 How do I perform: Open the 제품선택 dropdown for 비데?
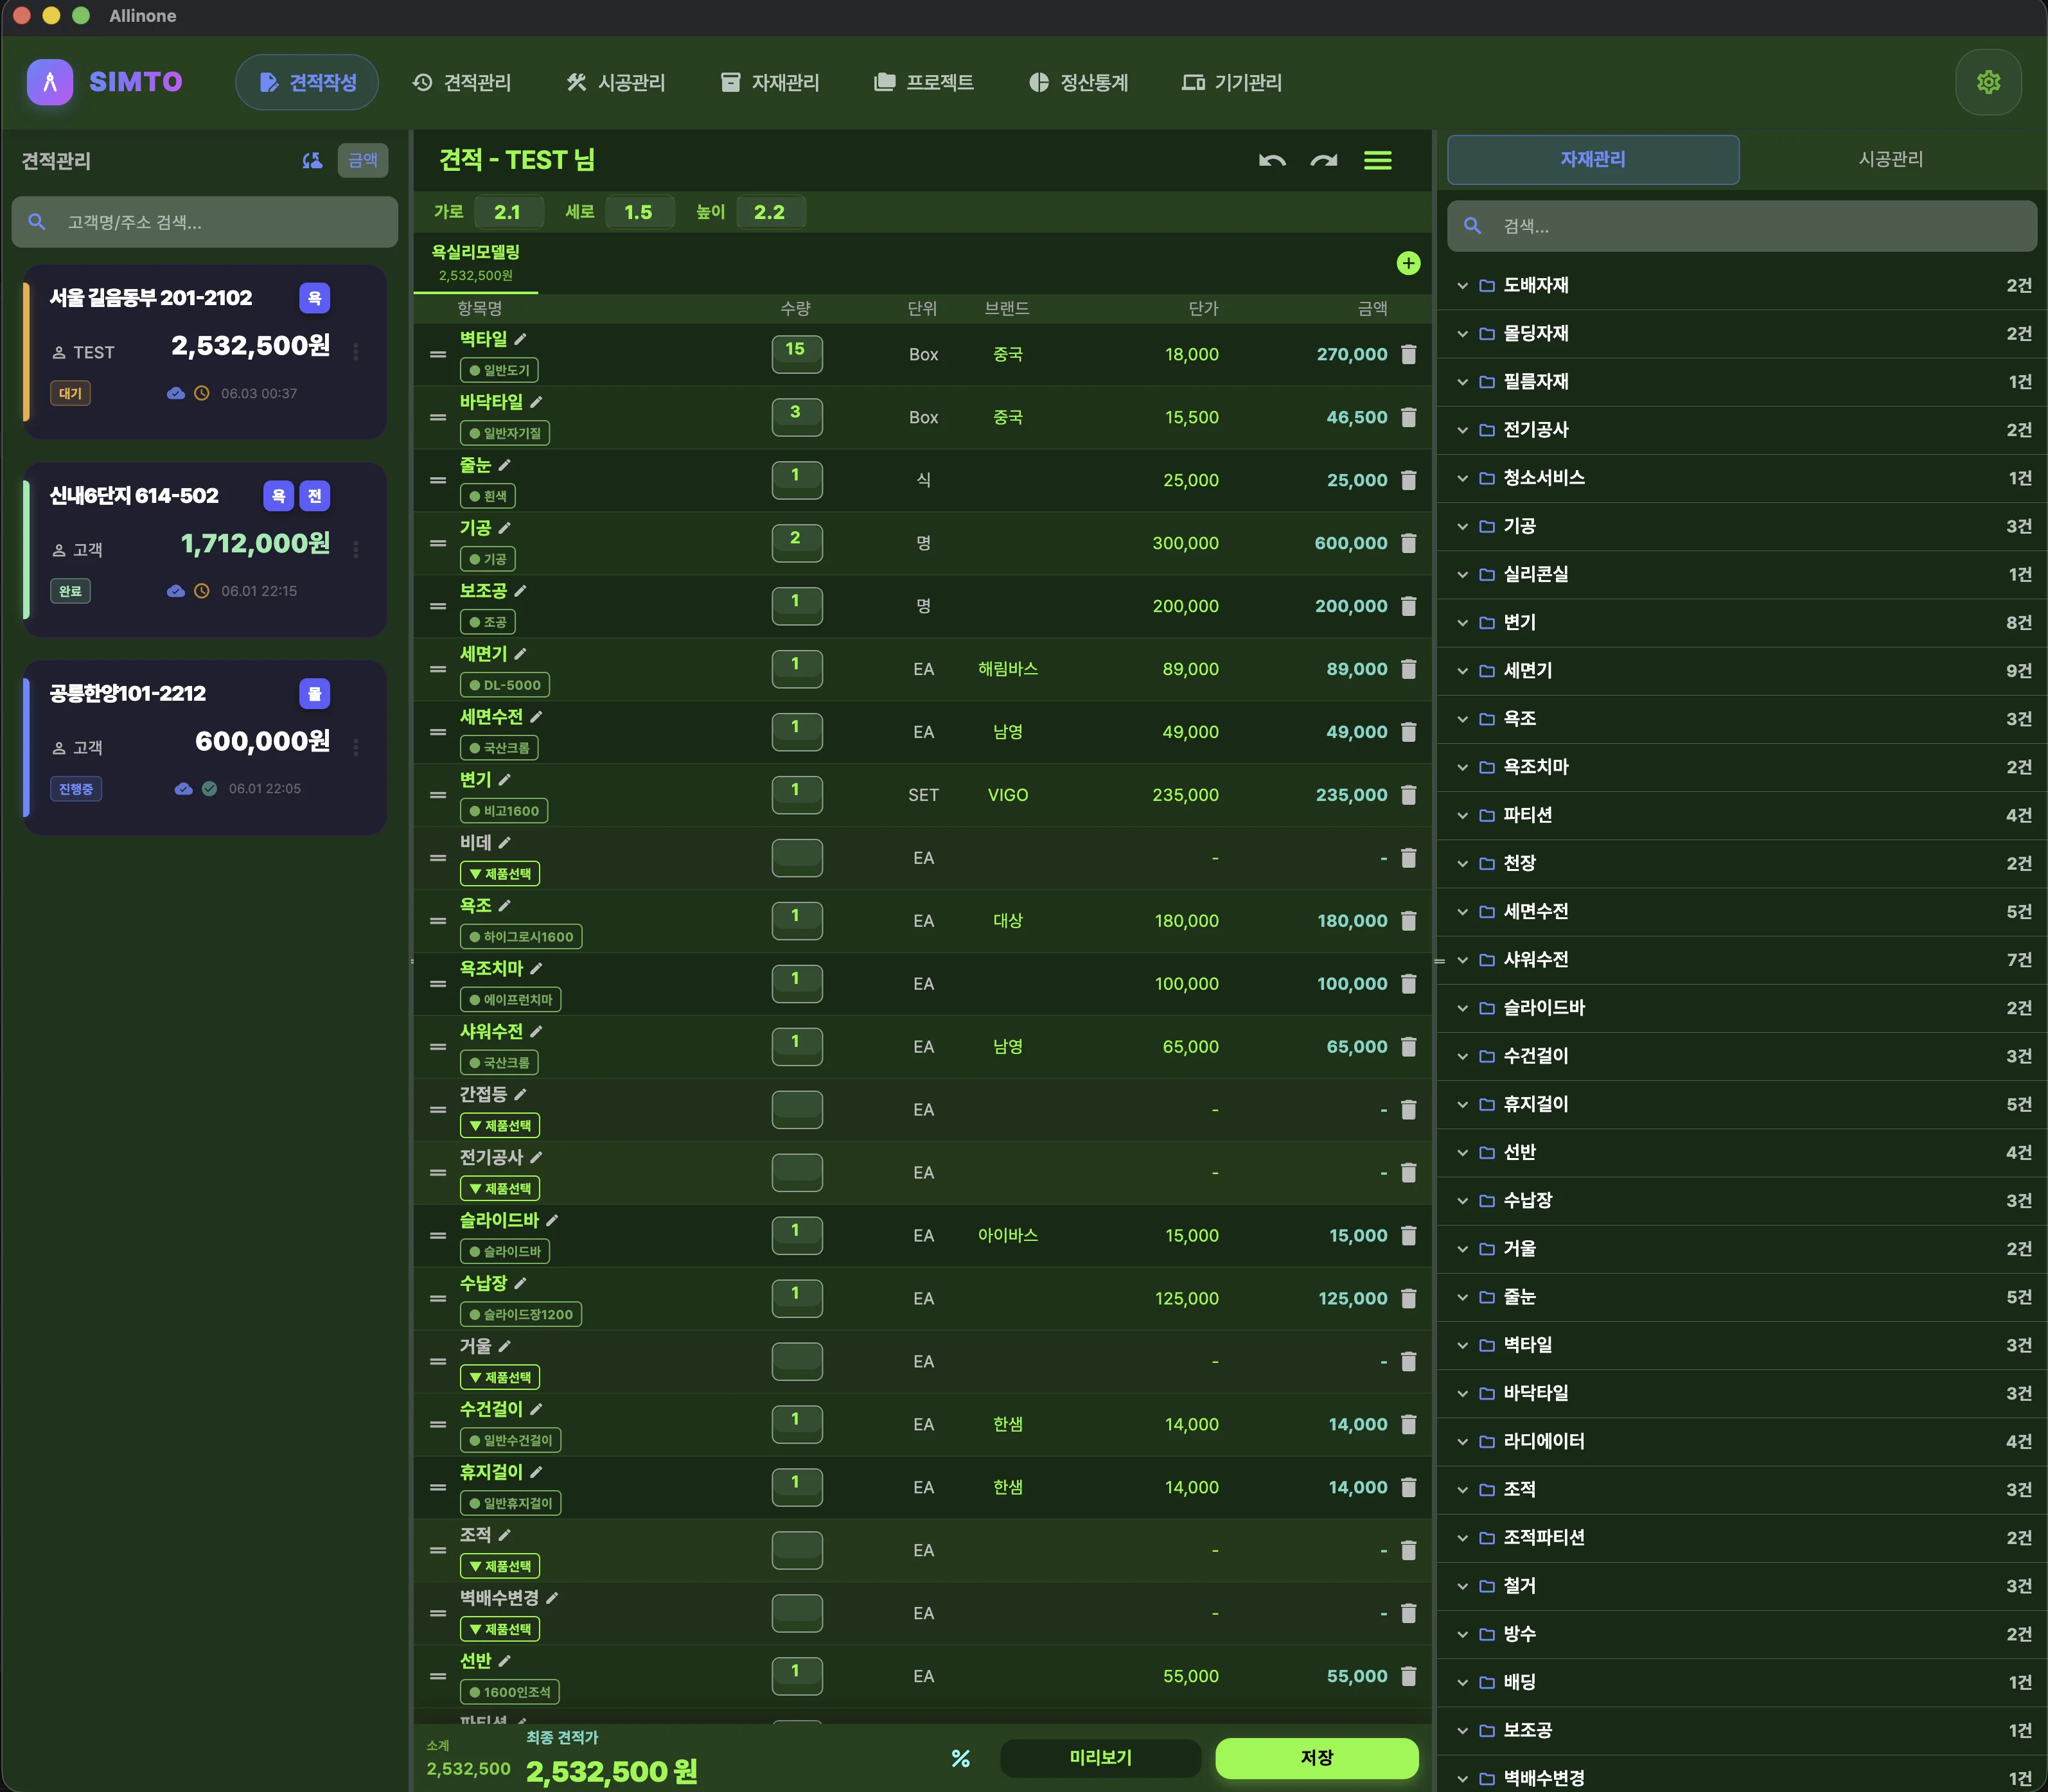[500, 874]
